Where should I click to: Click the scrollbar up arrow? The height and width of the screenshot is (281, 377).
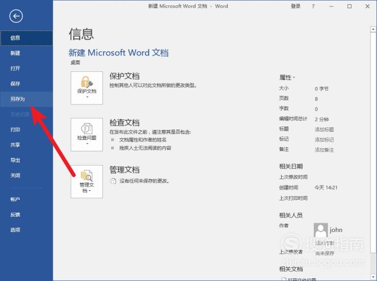tap(373, 29)
